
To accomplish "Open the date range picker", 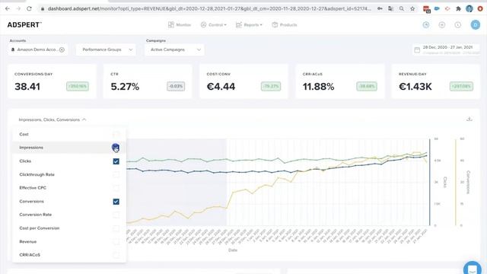I will point(447,49).
